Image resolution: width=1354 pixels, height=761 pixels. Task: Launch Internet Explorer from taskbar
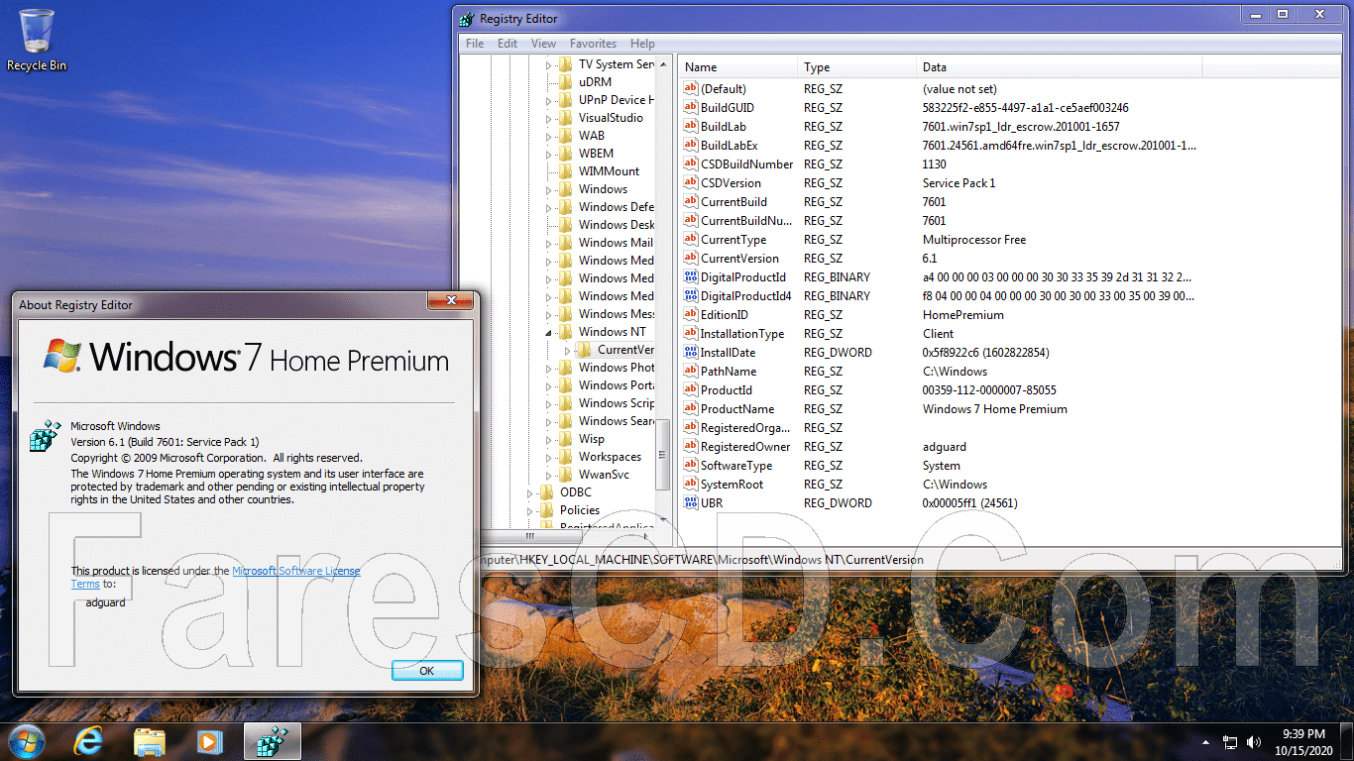[89, 741]
